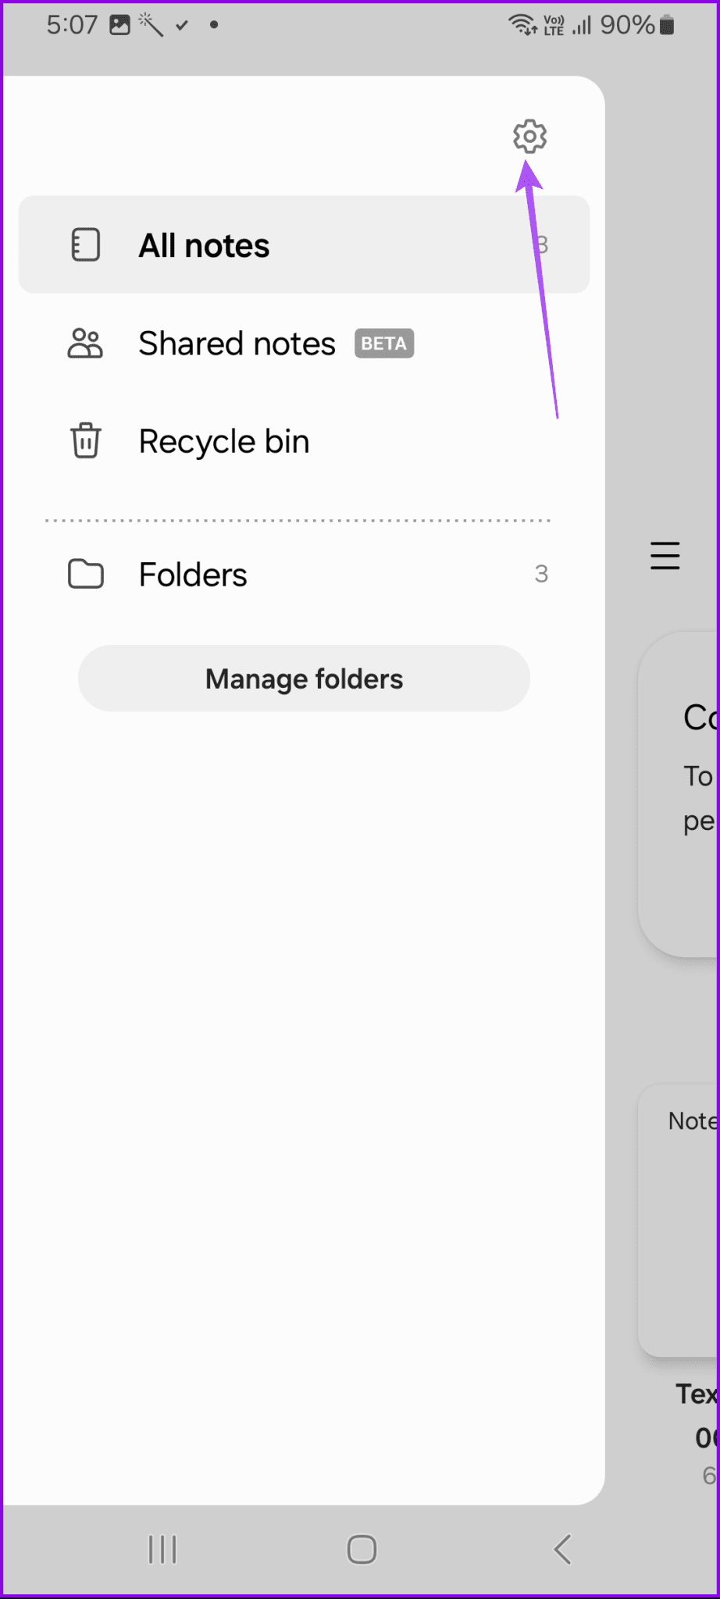
Task: Switch to Shared notes view
Action: pos(236,343)
